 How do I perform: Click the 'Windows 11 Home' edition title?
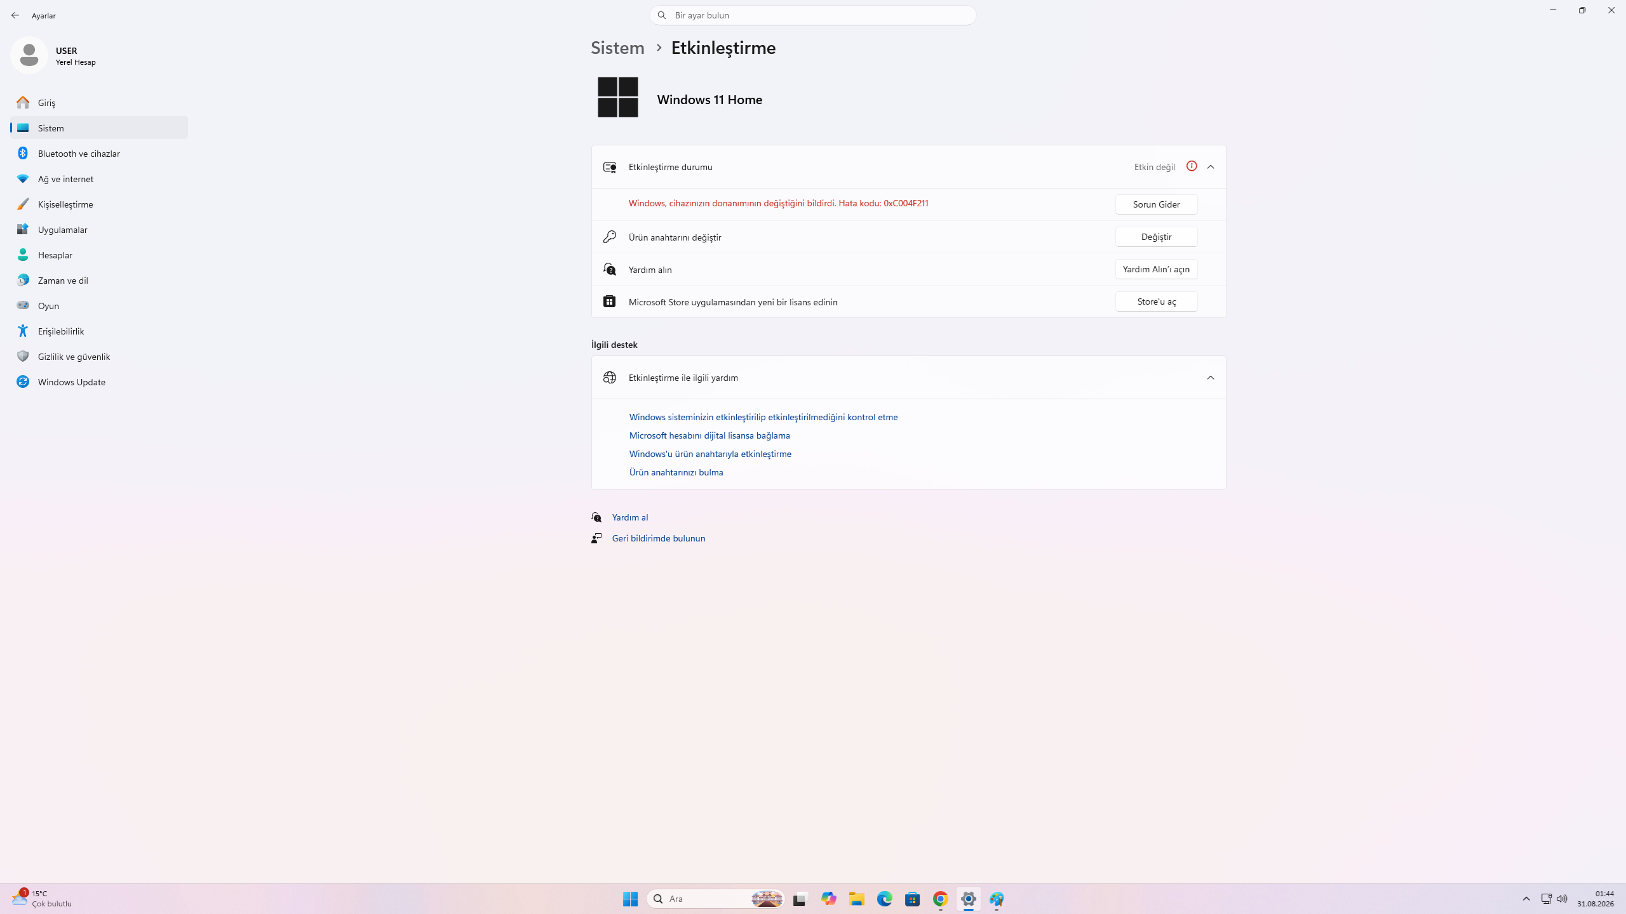pos(709,100)
